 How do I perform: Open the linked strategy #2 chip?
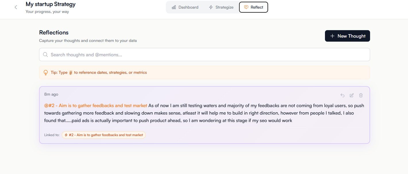coord(103,135)
